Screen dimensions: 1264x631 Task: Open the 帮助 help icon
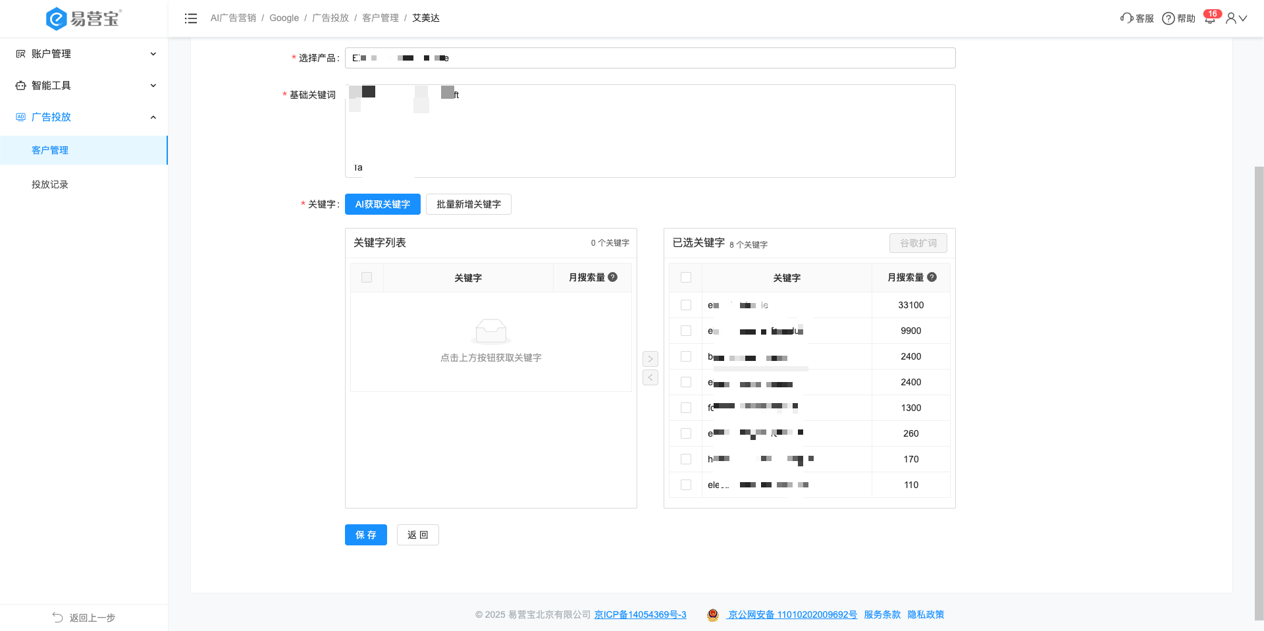tap(1169, 18)
